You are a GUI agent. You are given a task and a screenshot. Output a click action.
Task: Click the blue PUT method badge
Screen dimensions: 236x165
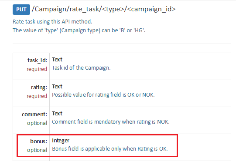[x=21, y=10]
